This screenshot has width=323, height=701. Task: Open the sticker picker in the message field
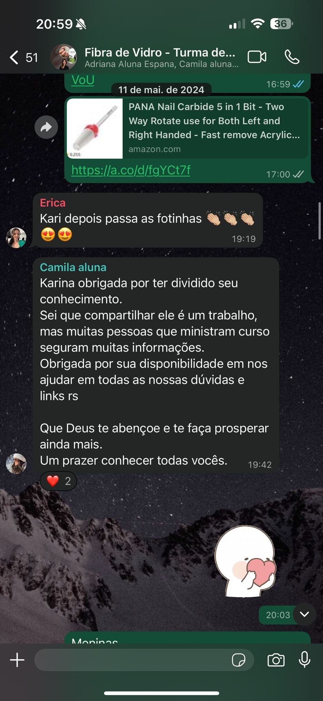(x=238, y=660)
